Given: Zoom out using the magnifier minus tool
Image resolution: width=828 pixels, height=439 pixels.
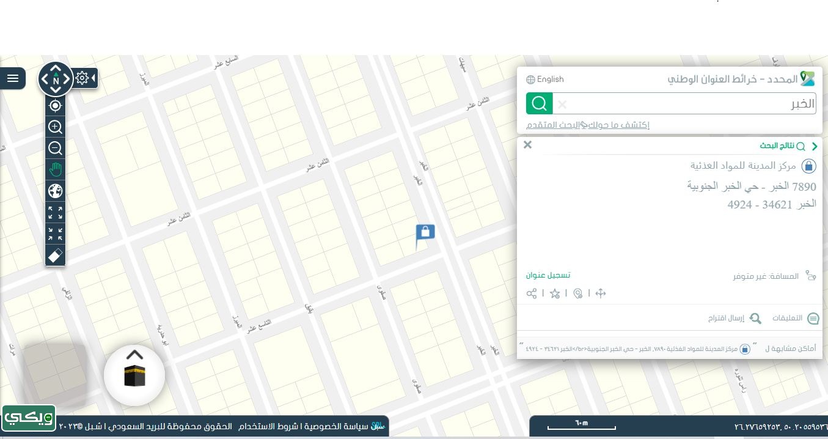Looking at the screenshot, I should tap(55, 148).
